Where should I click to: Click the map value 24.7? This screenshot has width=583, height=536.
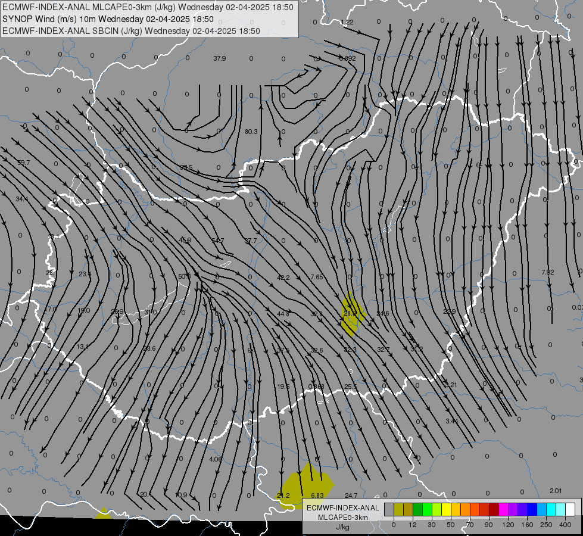351,496
